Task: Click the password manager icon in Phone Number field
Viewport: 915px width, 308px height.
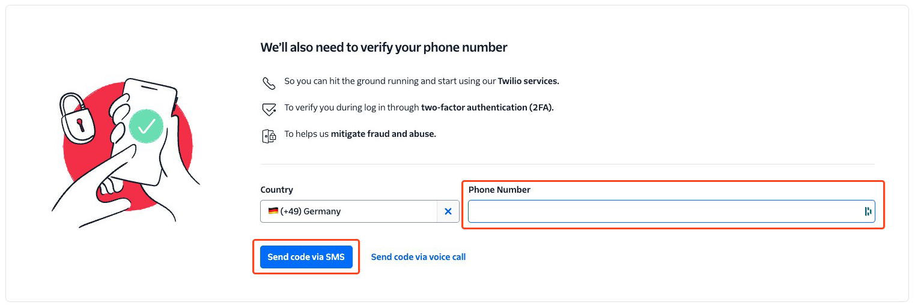Action: click(x=868, y=211)
